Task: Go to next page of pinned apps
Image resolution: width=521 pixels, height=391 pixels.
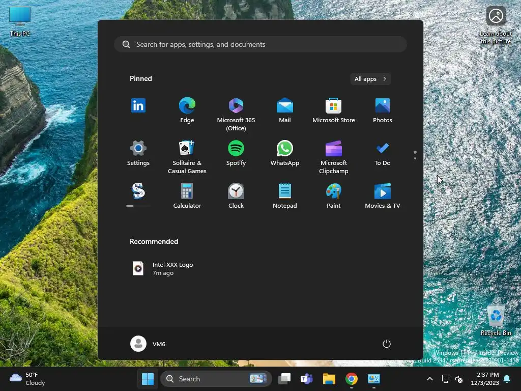Action: 415,158
